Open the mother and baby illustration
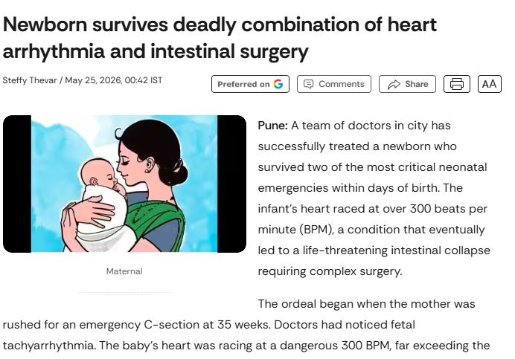 tap(124, 184)
